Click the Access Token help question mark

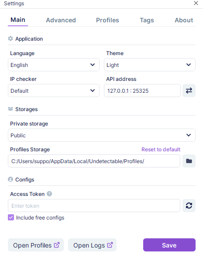tap(49, 194)
